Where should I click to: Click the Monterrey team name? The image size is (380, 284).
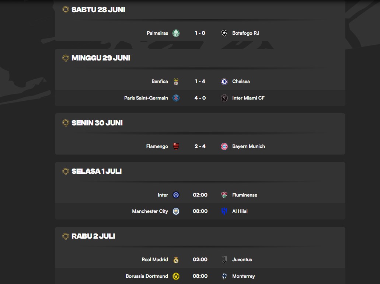click(244, 276)
